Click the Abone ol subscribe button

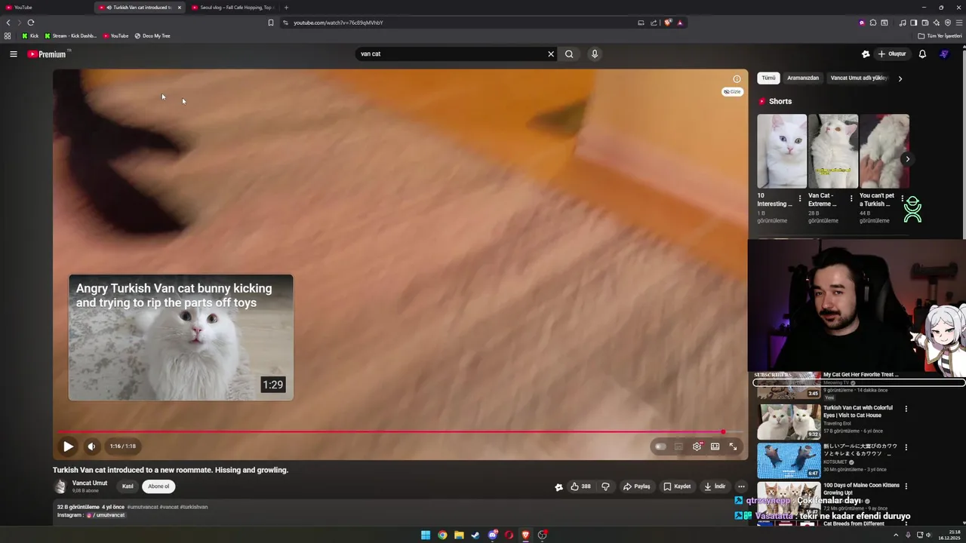pyautogui.click(x=158, y=486)
